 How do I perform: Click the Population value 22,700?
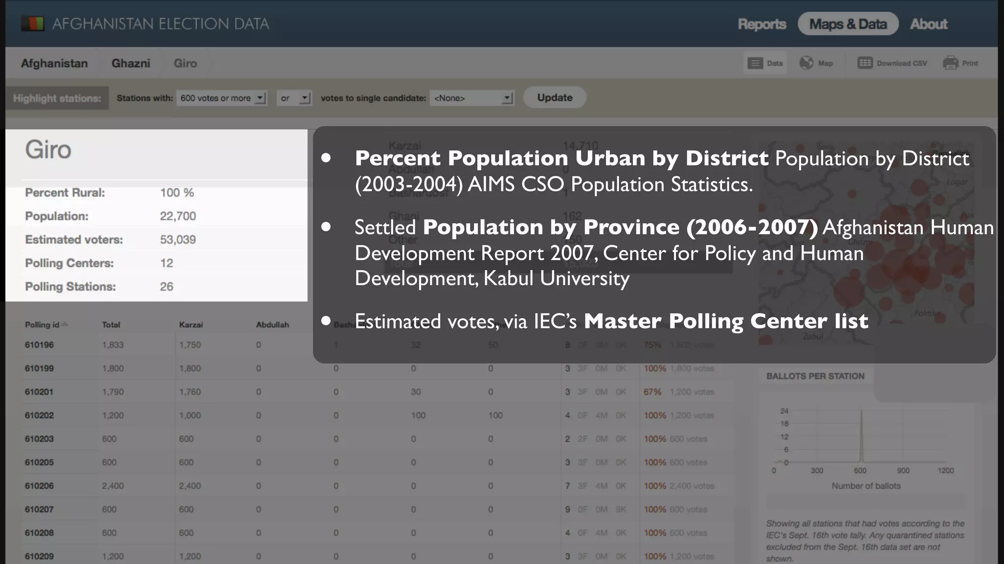tap(178, 216)
